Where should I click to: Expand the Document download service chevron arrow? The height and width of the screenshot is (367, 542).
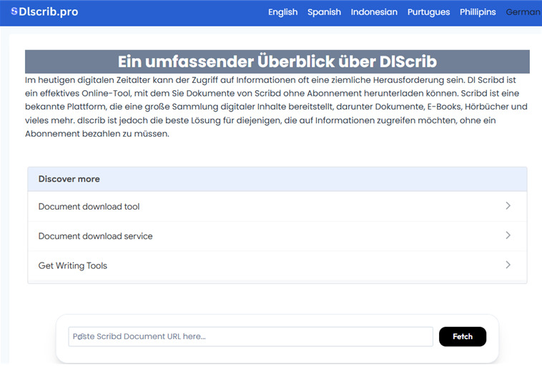[x=508, y=235]
